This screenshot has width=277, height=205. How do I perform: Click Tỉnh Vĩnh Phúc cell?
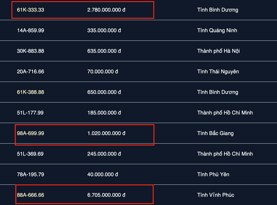pyautogui.click(x=216, y=195)
